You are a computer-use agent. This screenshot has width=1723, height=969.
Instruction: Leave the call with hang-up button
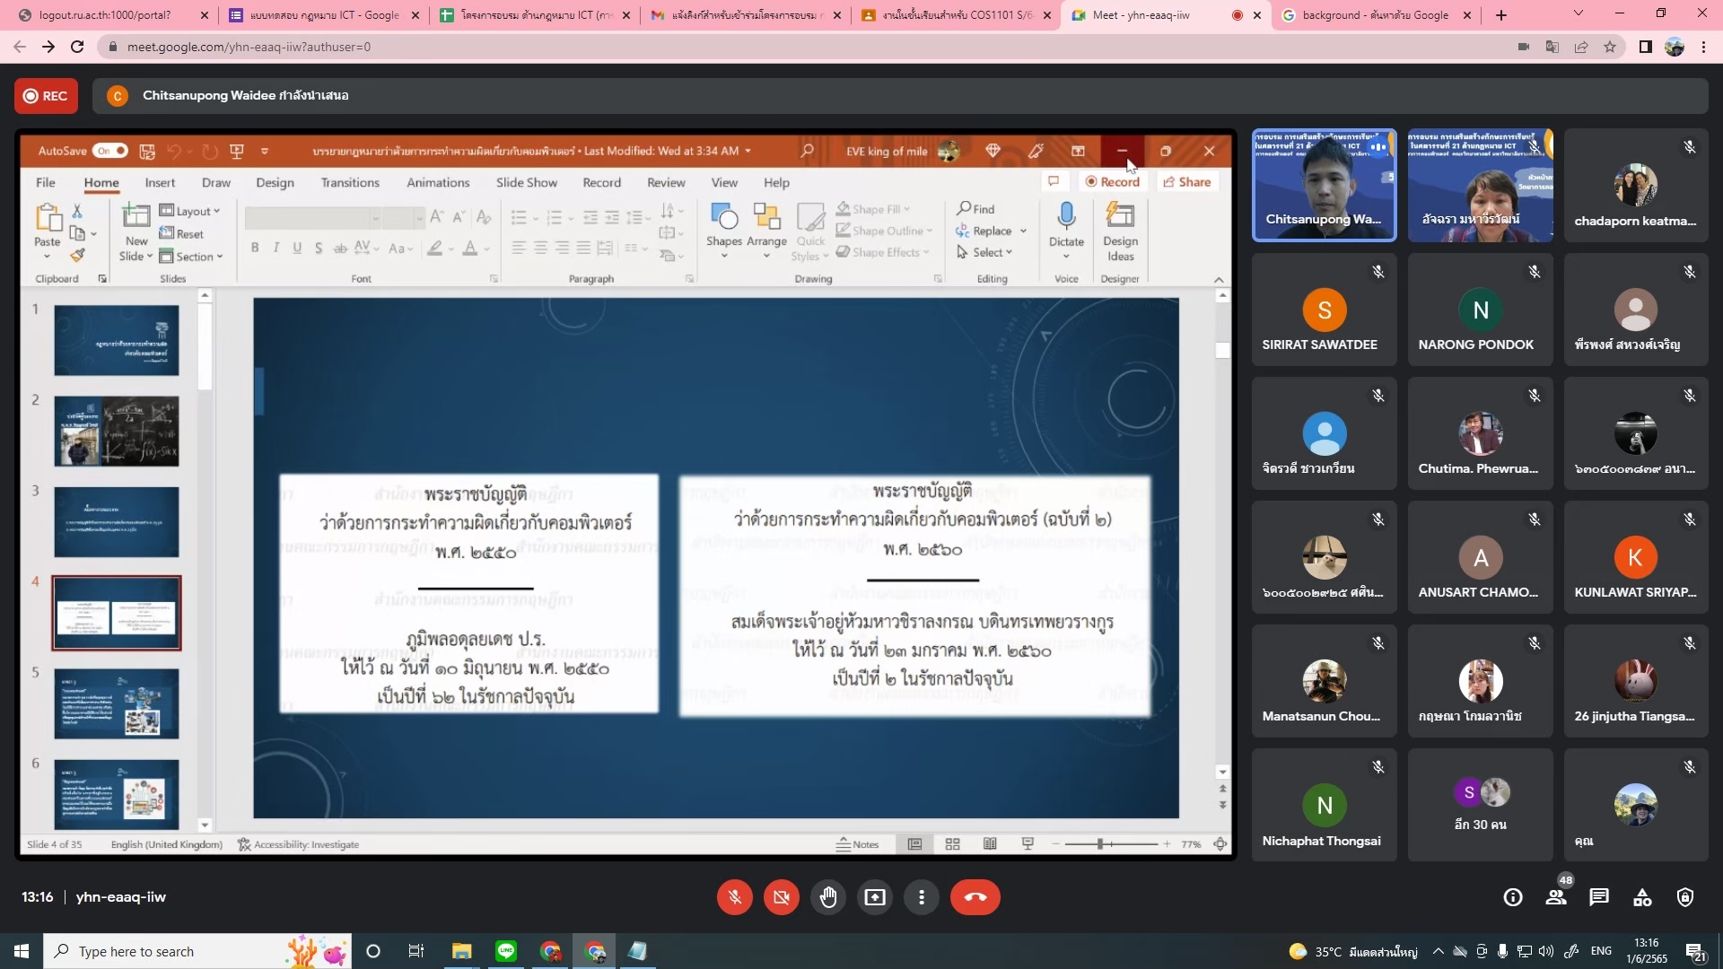pos(975,897)
